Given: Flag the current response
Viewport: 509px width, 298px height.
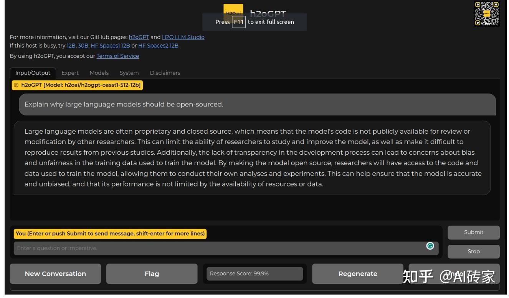Looking at the screenshot, I should point(152,274).
